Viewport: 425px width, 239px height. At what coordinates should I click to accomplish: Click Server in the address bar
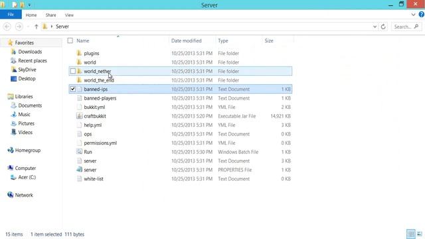62,27
